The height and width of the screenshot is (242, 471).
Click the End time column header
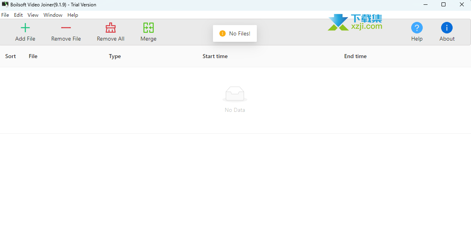355,57
